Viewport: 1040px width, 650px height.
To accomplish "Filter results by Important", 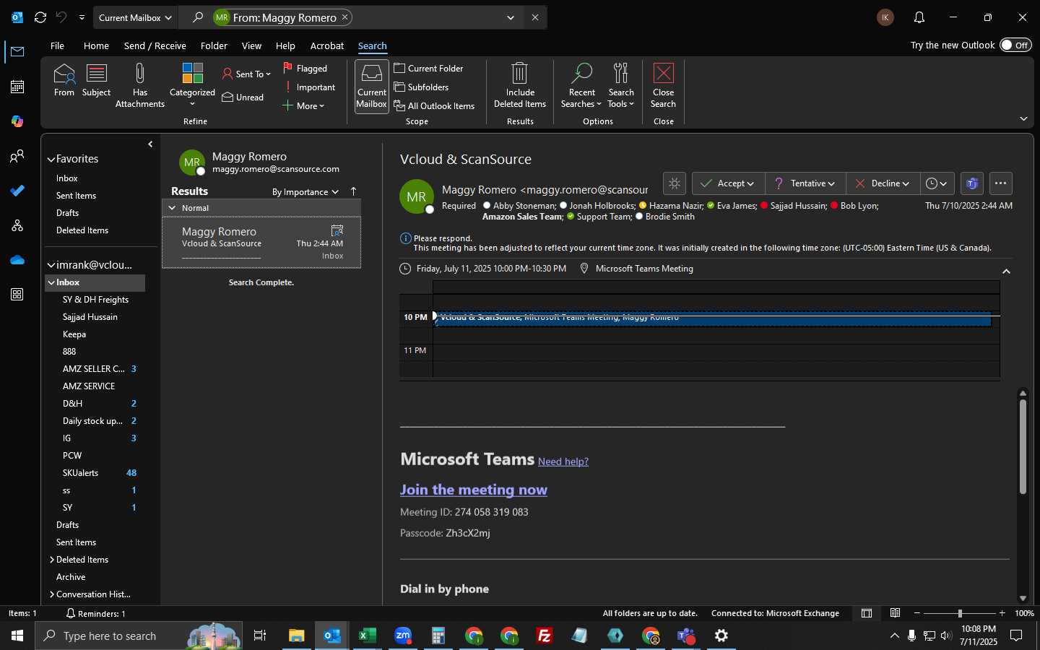I will (x=310, y=87).
